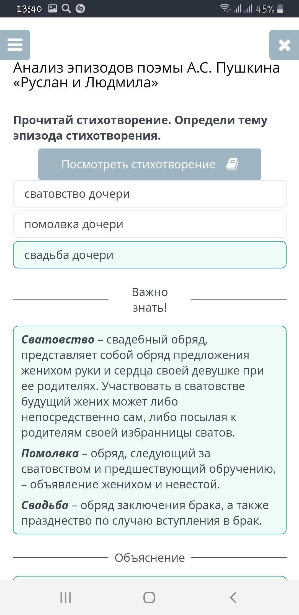Open Android recent apps button
This screenshot has height=615, width=299.
click(66, 597)
